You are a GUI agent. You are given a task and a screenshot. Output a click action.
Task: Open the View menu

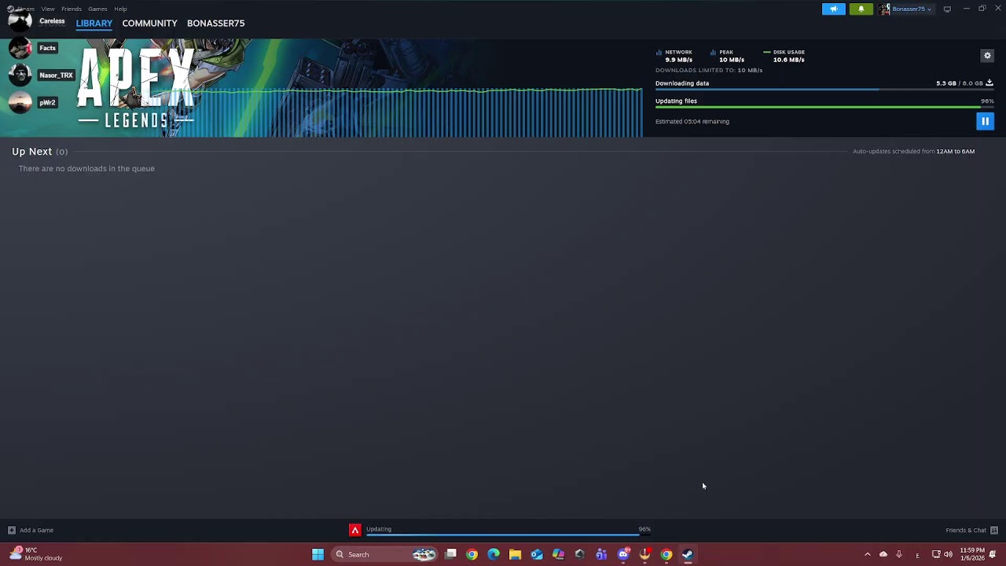48,9
